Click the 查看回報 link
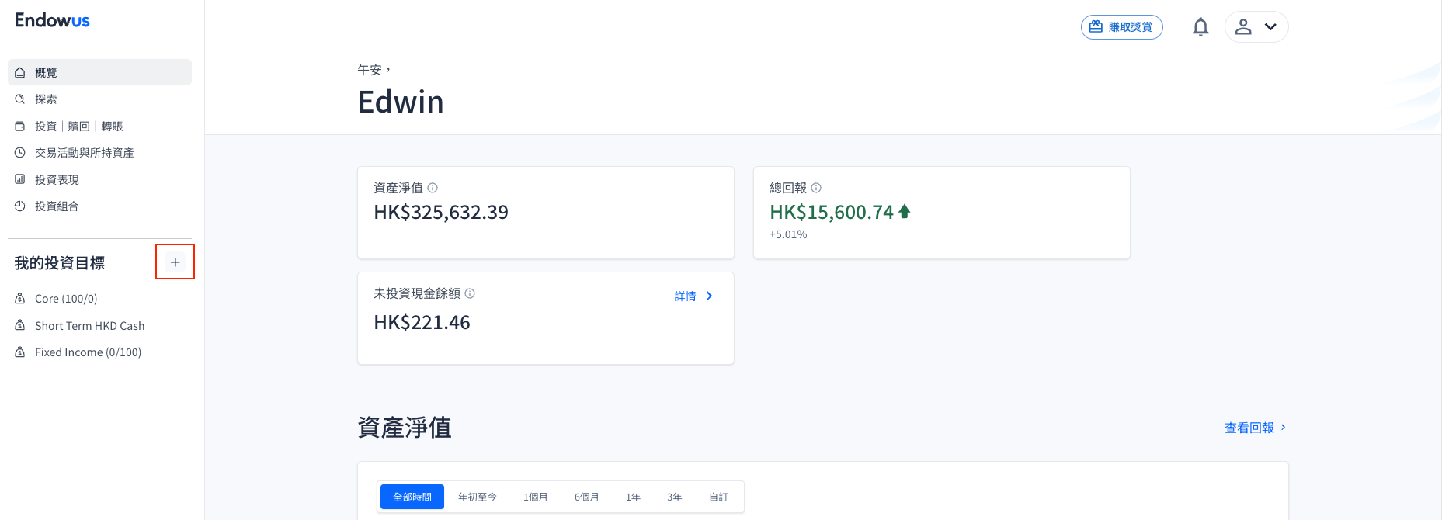 coord(1254,428)
